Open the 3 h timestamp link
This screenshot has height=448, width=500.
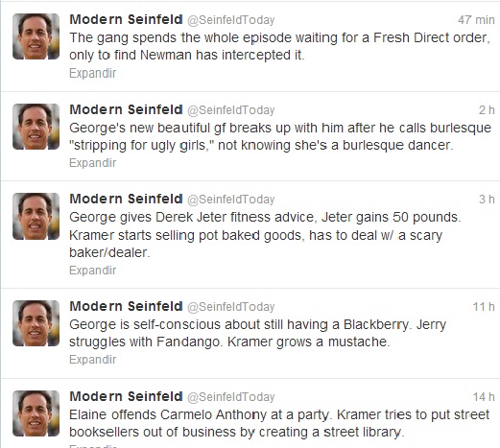pyautogui.click(x=487, y=200)
